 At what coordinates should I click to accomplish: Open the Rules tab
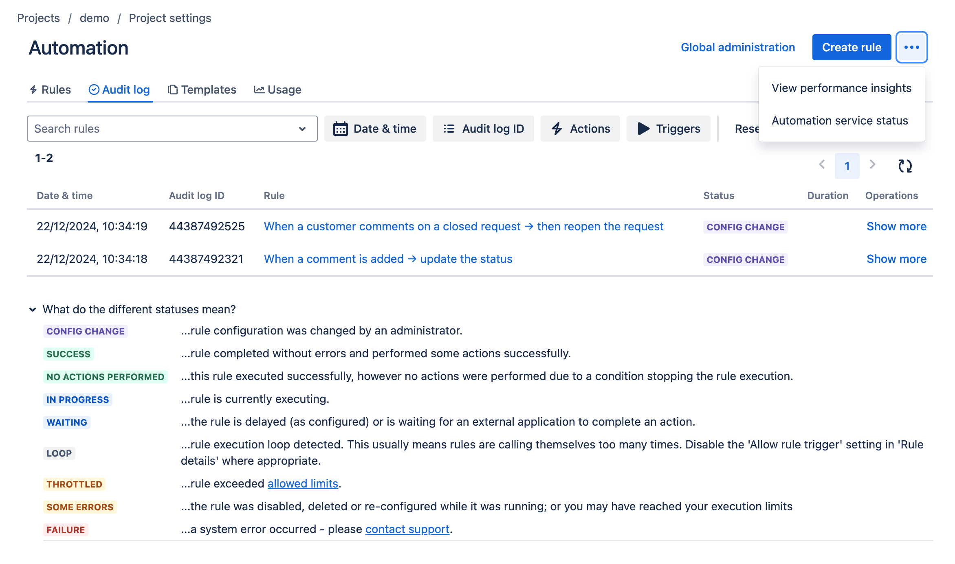coord(51,90)
